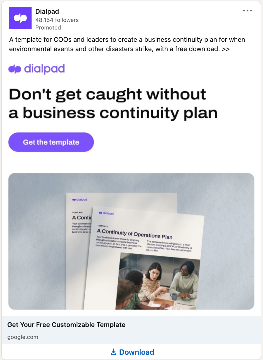Screen dimensions: 263x360
Task: Click the 48,154 followers text
Action: [x=57, y=20]
